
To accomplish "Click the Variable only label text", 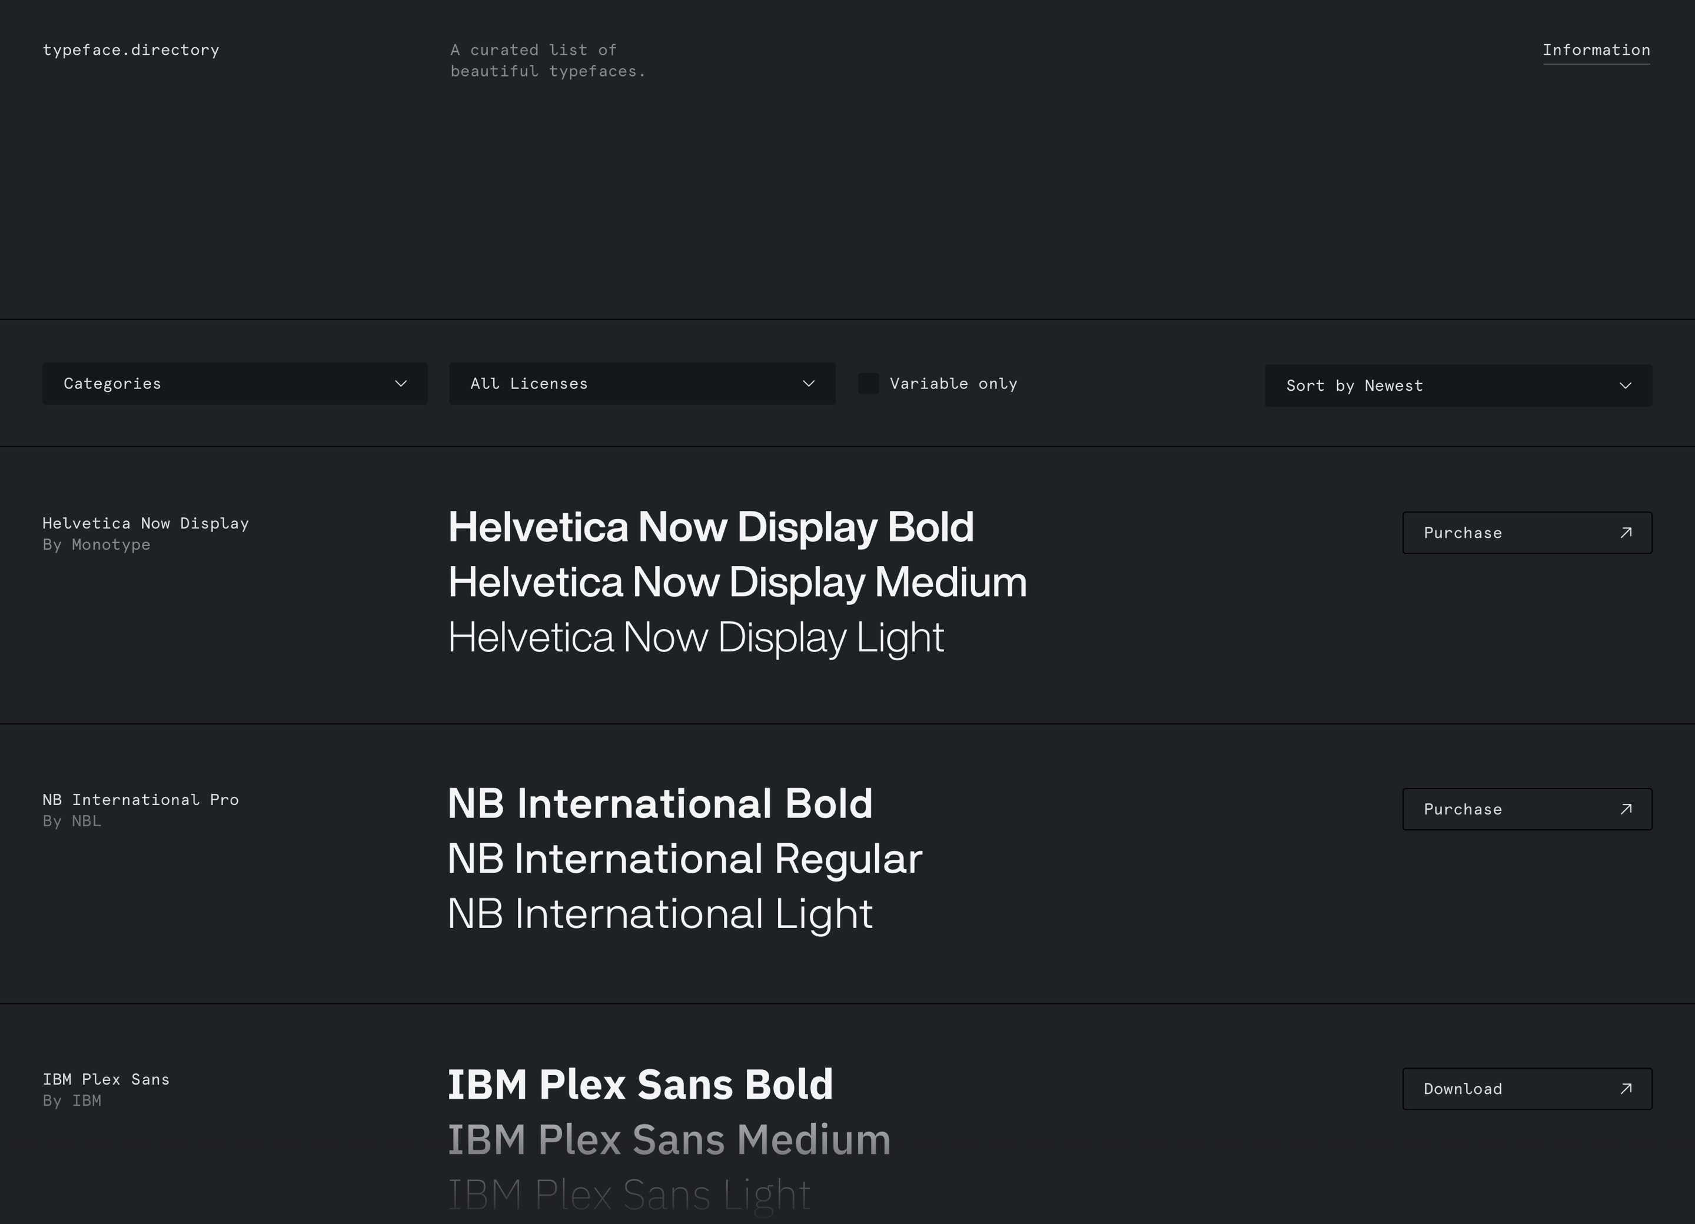I will coord(953,383).
